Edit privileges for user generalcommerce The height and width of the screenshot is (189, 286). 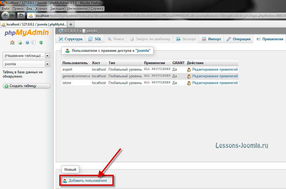coord(212,76)
